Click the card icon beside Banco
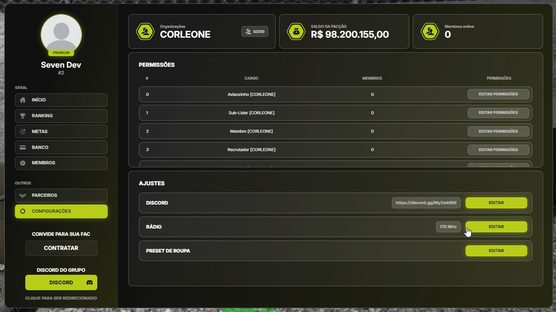This screenshot has height=312, width=556. 23,148
